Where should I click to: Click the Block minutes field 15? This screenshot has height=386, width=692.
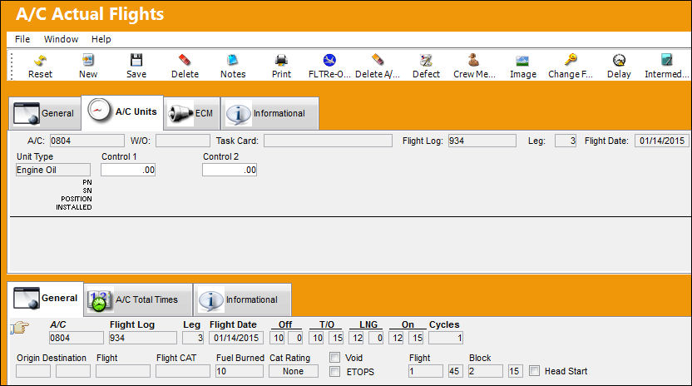coord(515,371)
